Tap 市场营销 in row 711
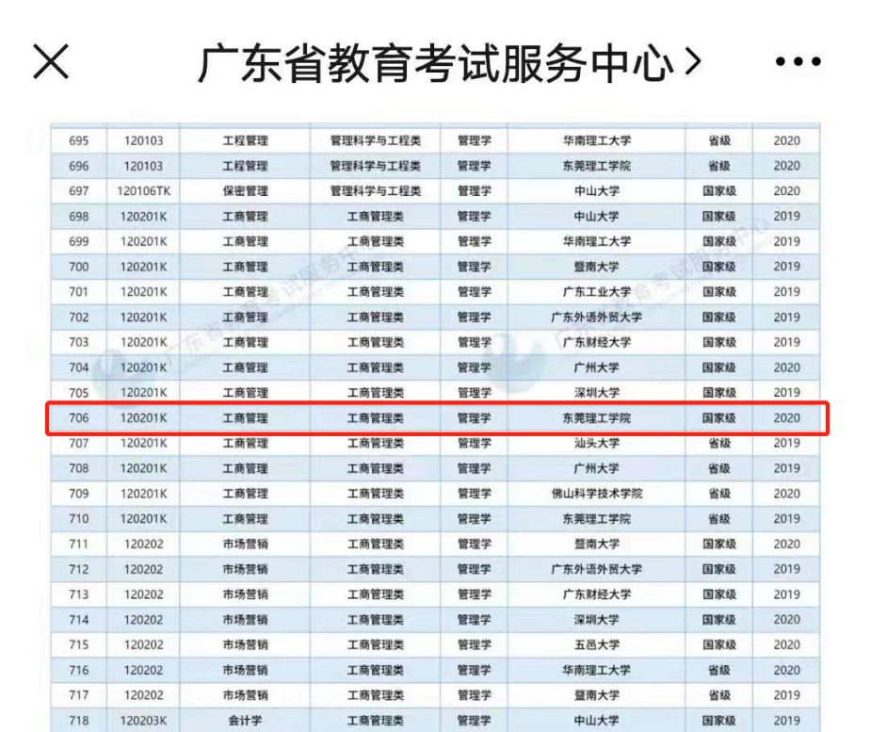870x732 pixels. (x=245, y=545)
